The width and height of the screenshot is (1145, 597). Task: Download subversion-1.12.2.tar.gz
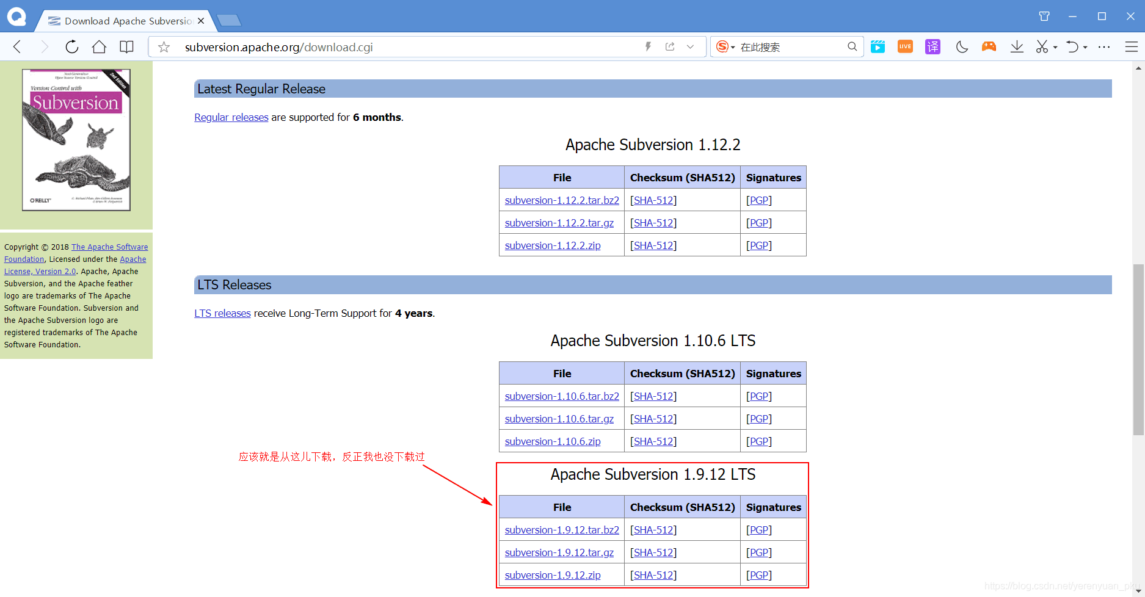point(559,223)
